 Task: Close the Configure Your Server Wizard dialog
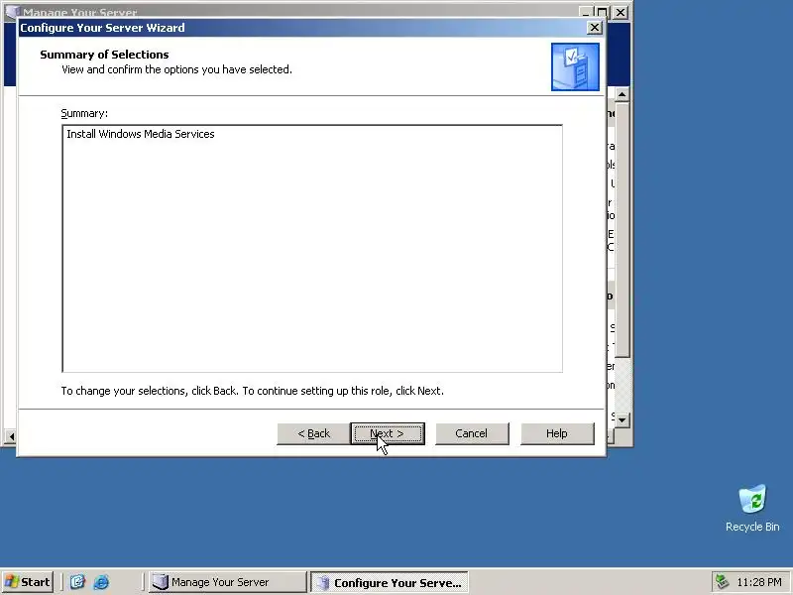(x=594, y=28)
